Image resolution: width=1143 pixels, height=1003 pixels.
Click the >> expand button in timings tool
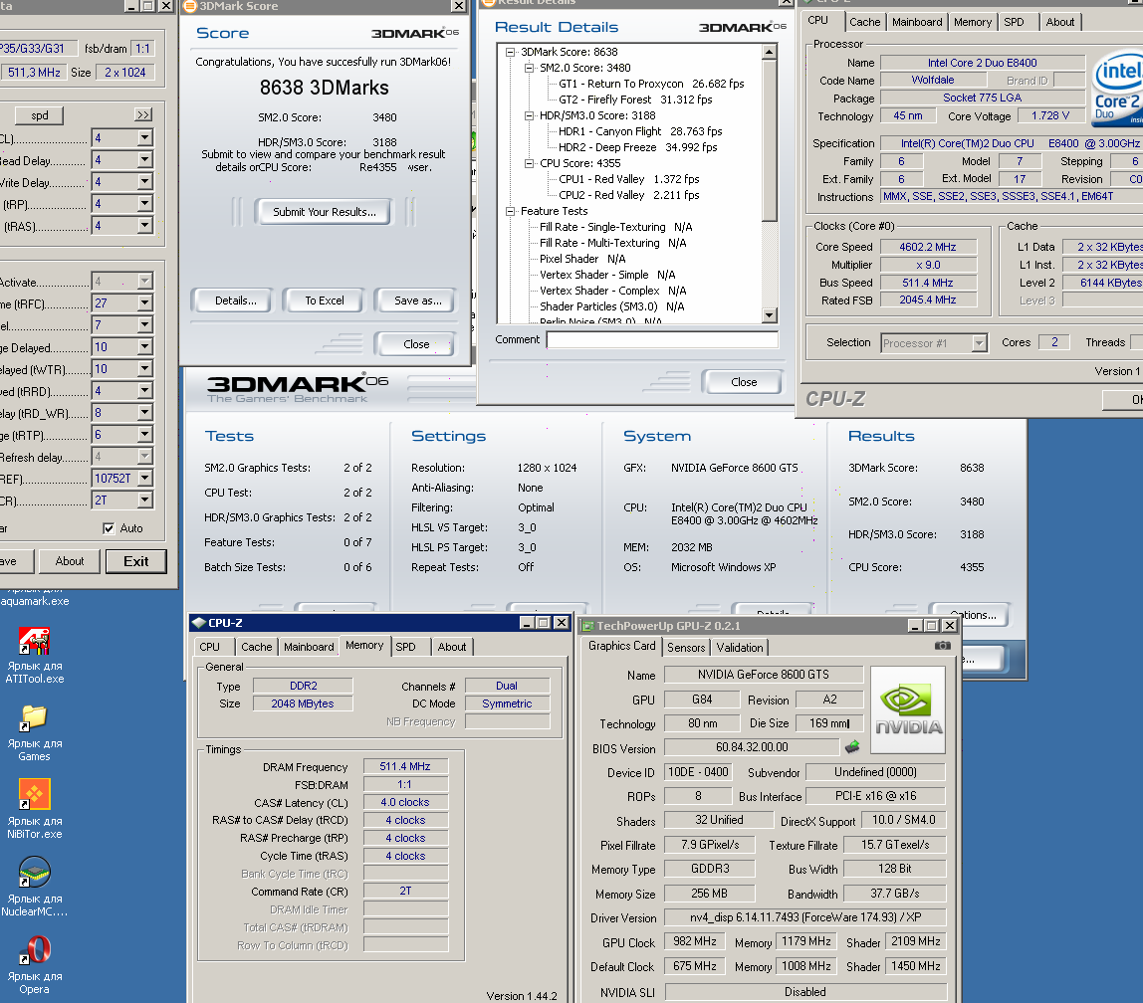click(143, 114)
